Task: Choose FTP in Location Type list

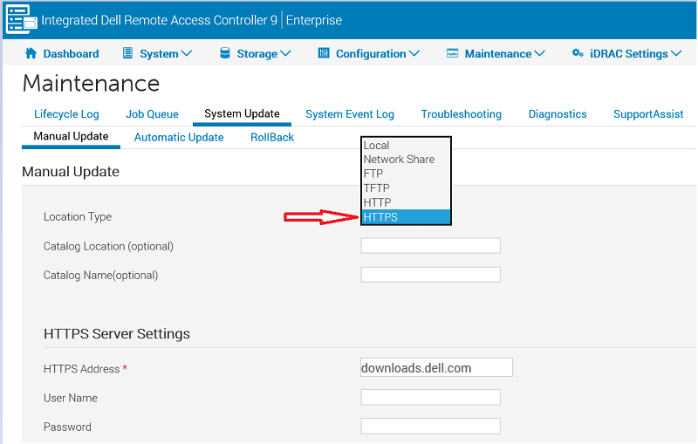Action: click(406, 174)
